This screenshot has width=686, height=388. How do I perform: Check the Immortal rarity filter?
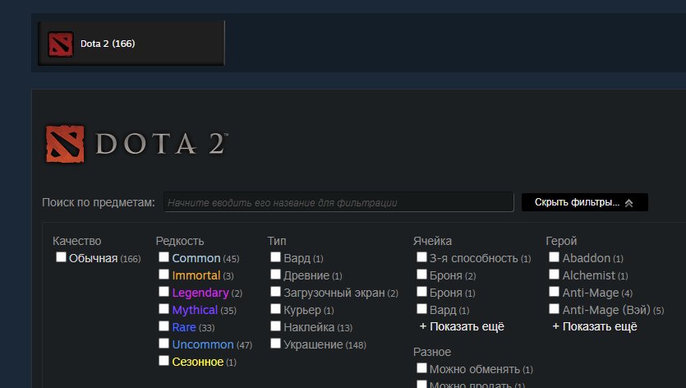(x=164, y=275)
